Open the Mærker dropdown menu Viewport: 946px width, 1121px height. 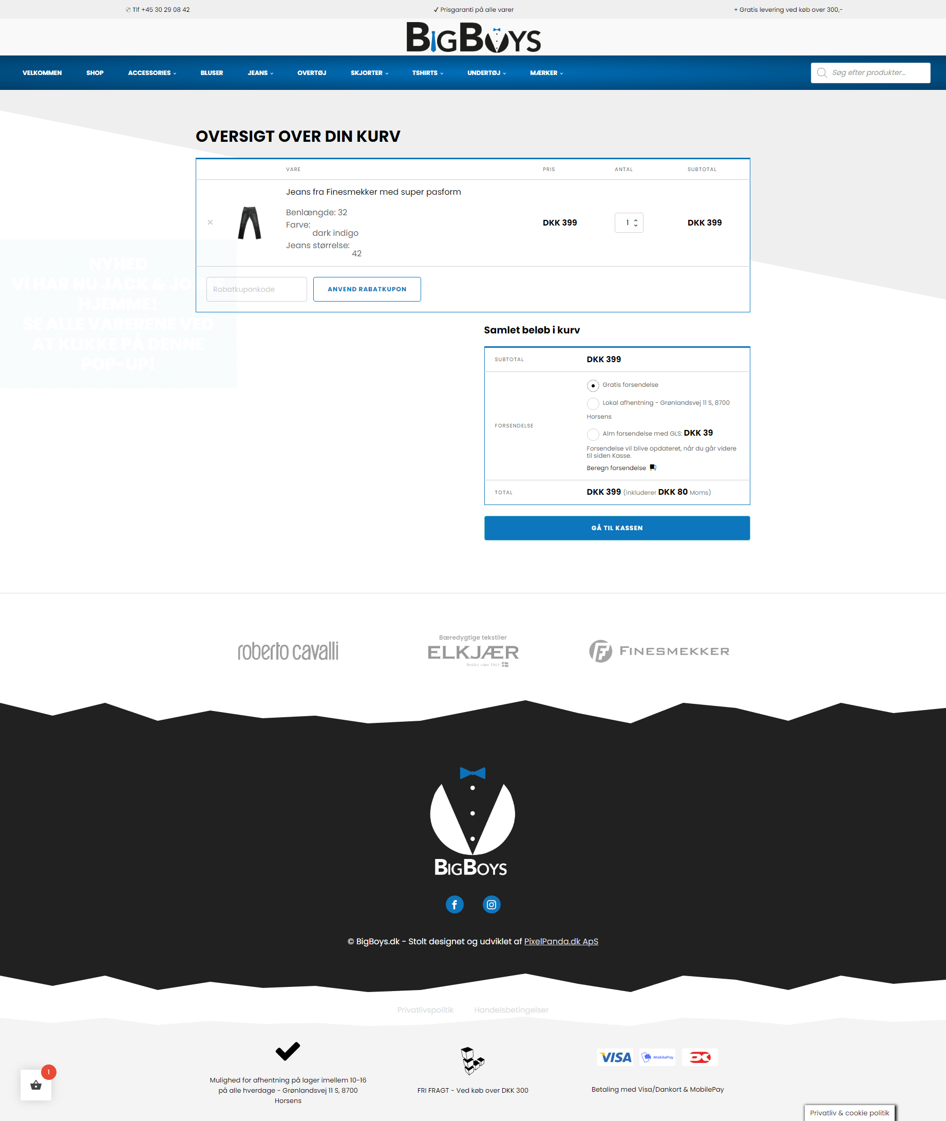[x=546, y=73]
